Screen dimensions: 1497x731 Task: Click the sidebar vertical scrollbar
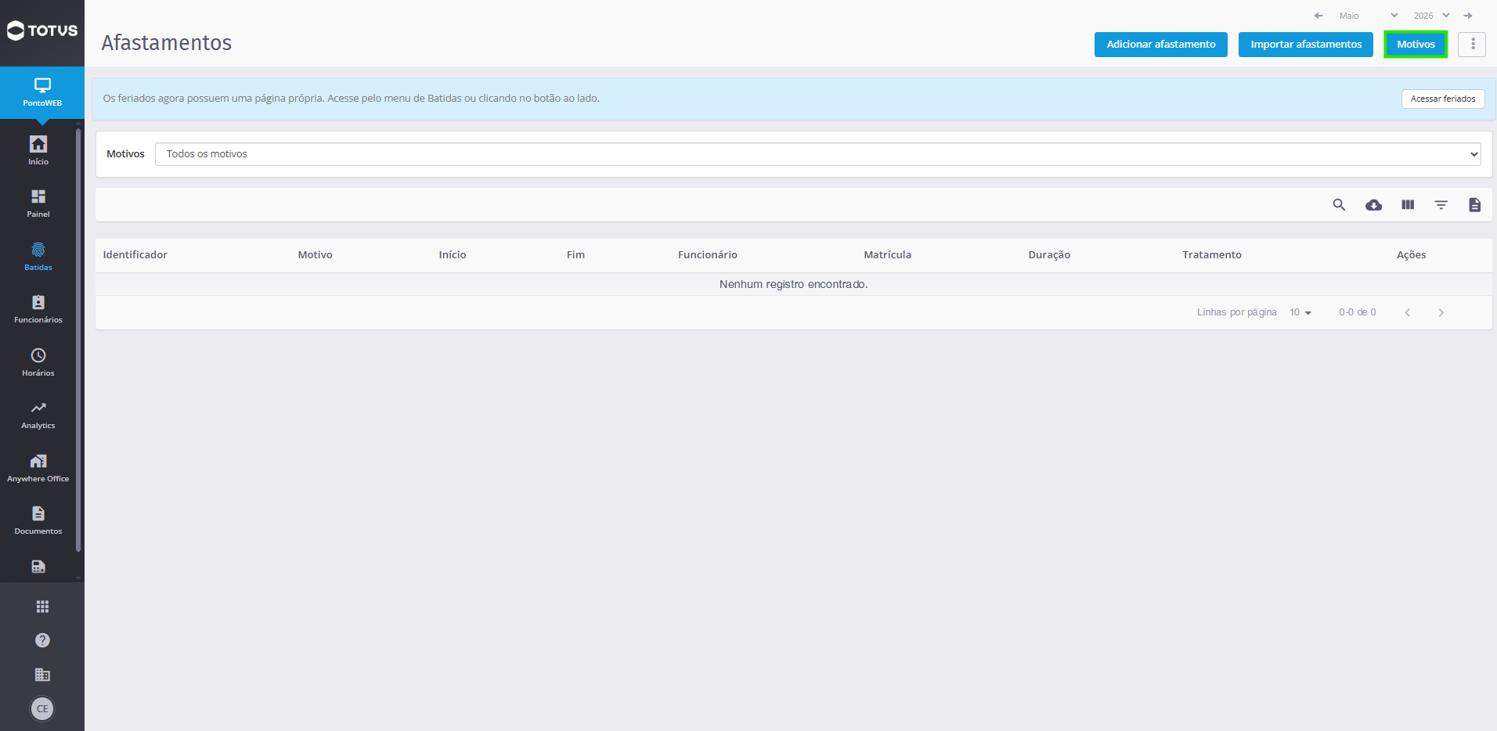[78, 340]
